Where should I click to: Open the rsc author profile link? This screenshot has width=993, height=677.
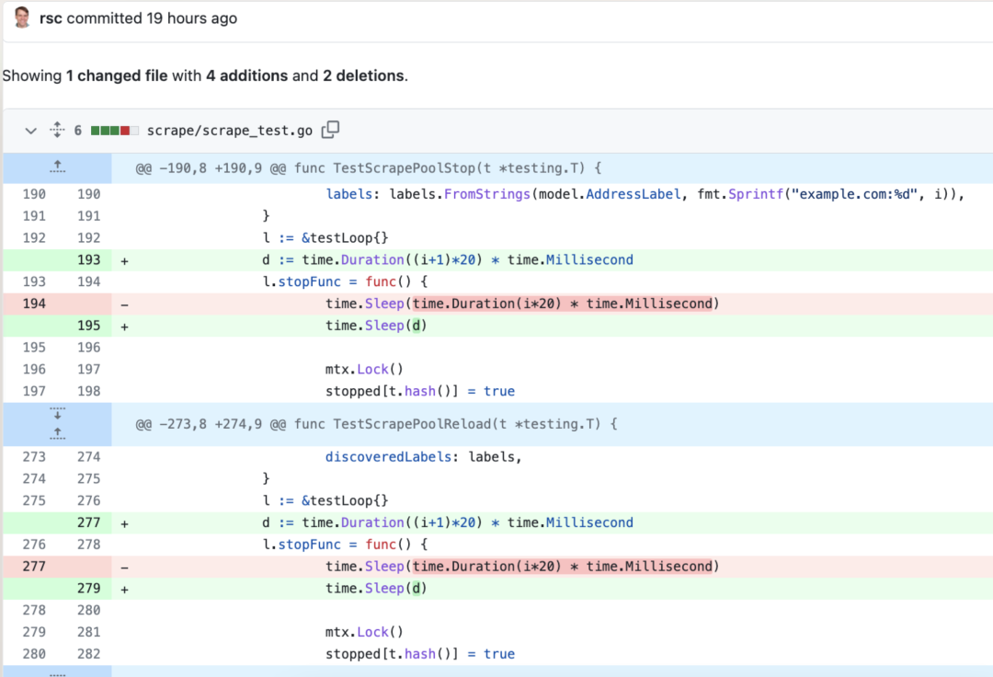(51, 18)
